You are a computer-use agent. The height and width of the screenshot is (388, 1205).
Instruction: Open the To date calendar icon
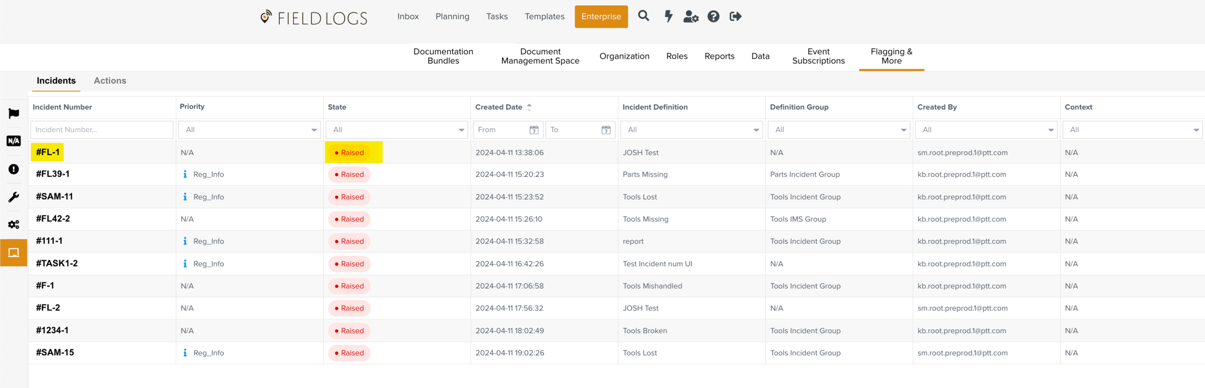(606, 130)
